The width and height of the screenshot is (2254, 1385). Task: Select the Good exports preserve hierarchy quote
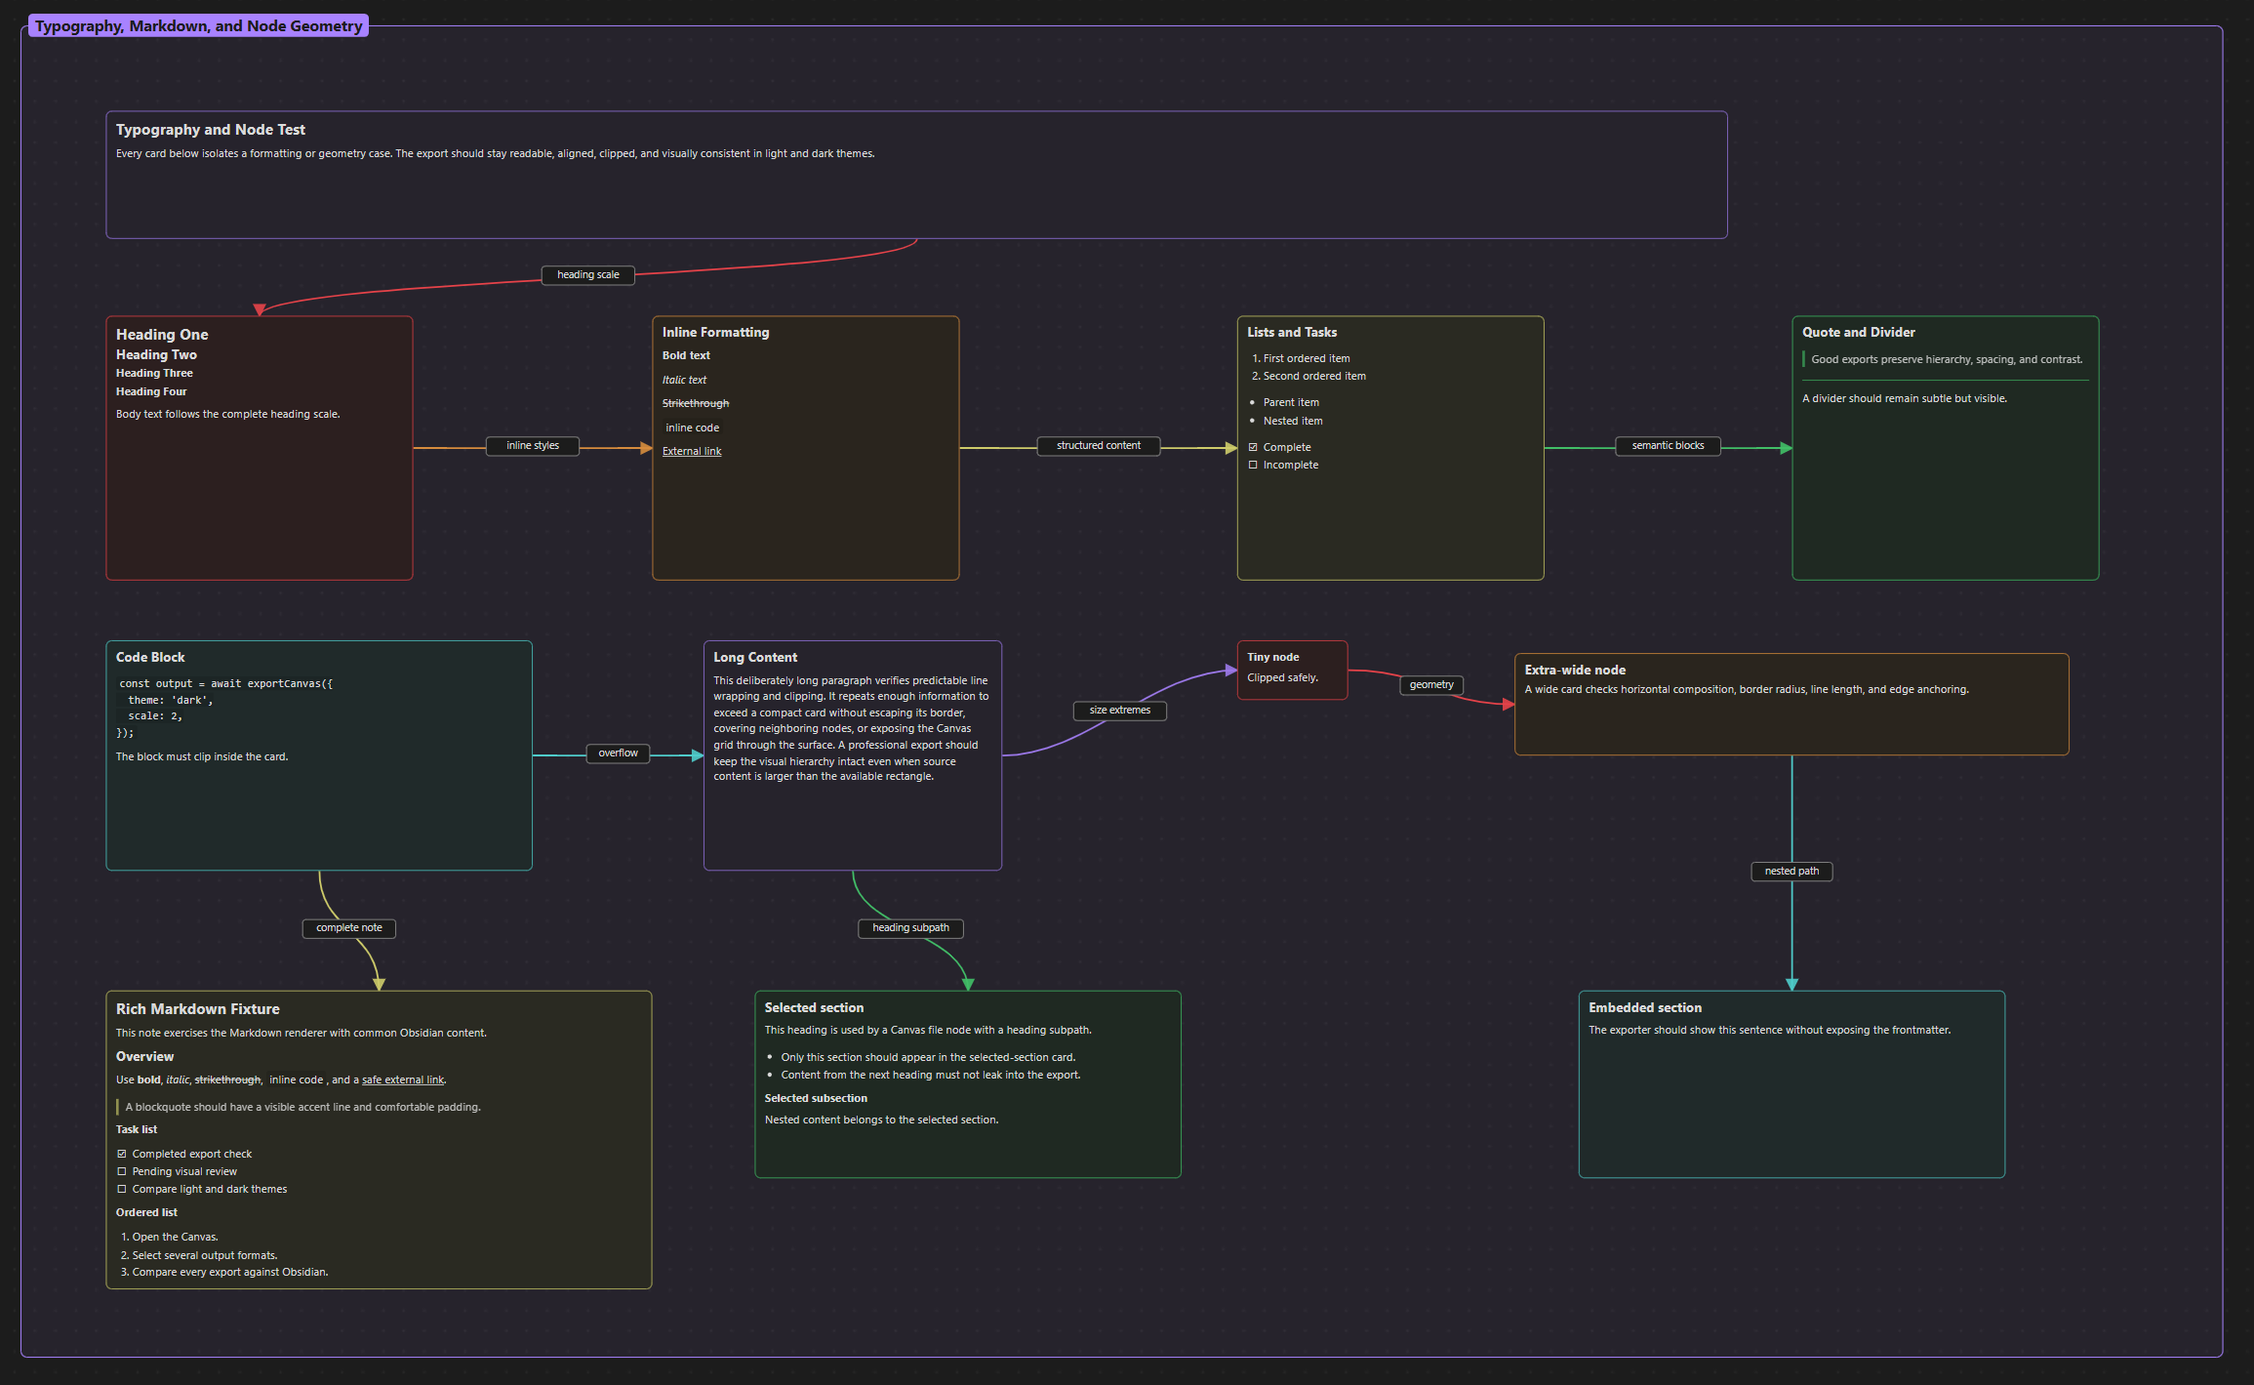1947,360
